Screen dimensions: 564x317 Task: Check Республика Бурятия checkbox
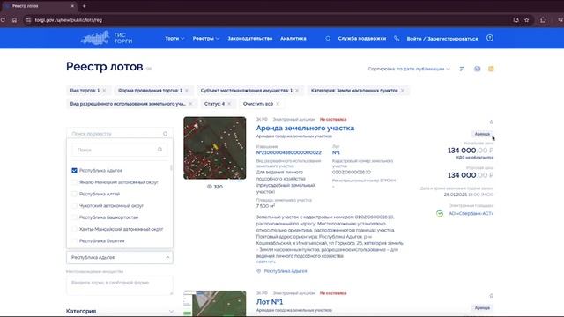[x=74, y=240]
